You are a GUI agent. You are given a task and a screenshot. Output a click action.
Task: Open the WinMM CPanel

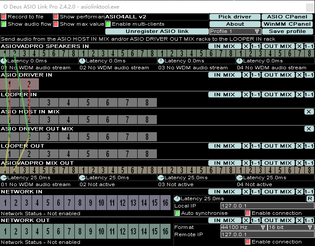(287, 24)
